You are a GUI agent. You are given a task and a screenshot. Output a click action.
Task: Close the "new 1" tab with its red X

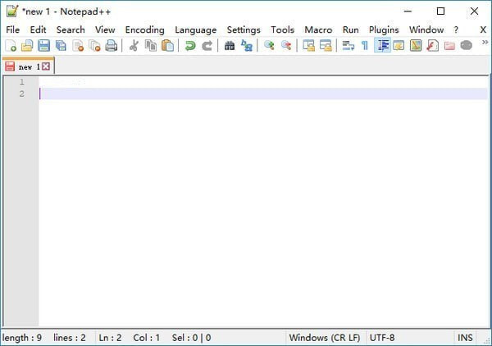46,66
